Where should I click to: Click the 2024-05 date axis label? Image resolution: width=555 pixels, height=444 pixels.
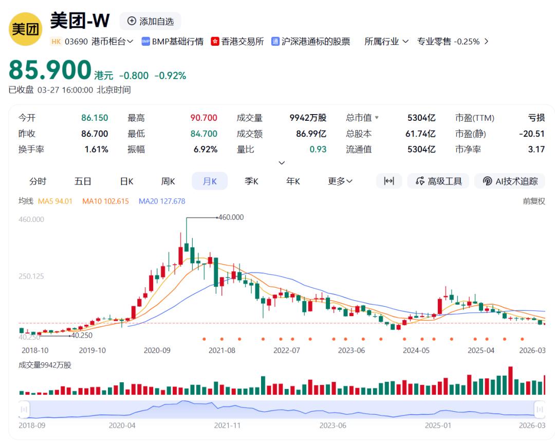[x=416, y=350]
